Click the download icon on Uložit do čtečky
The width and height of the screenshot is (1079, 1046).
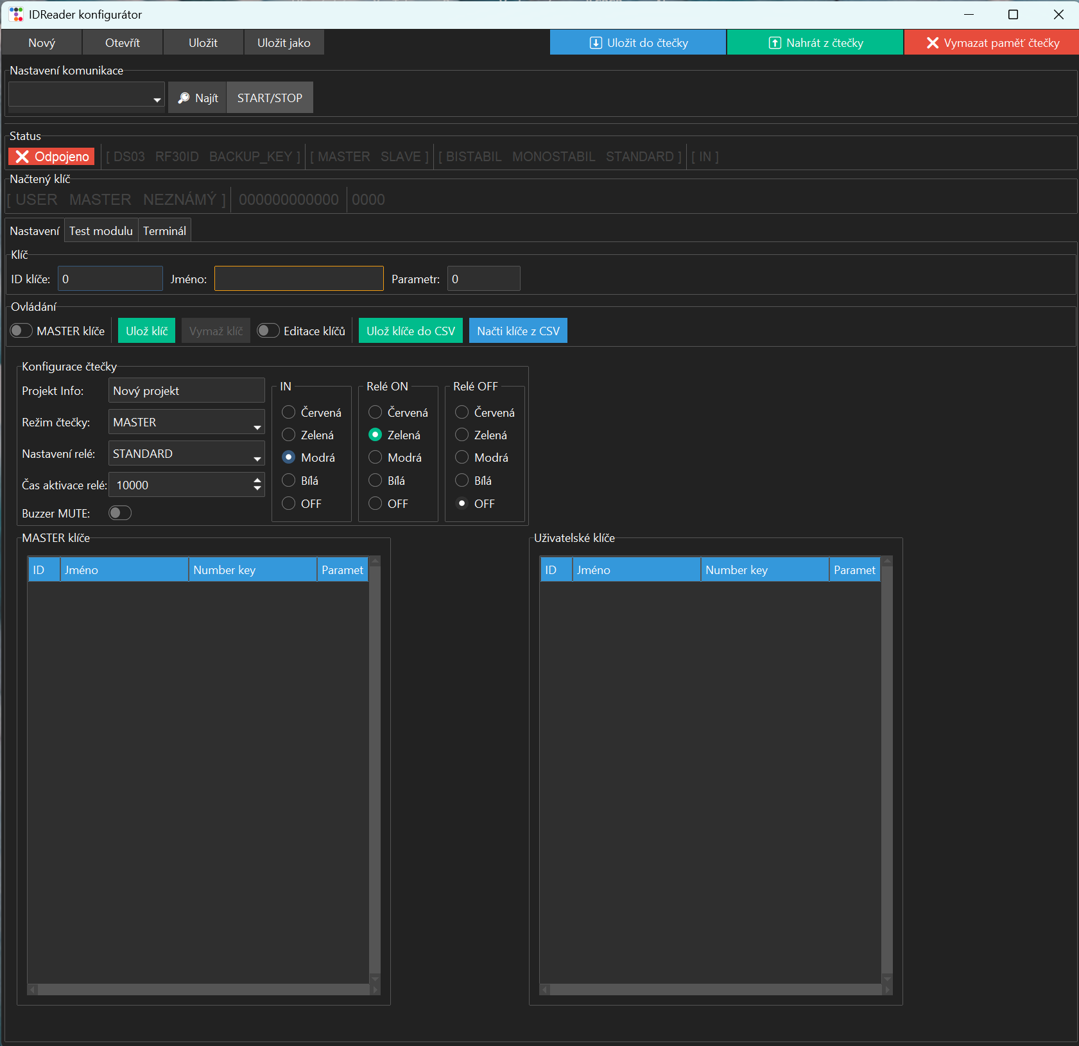(x=596, y=43)
